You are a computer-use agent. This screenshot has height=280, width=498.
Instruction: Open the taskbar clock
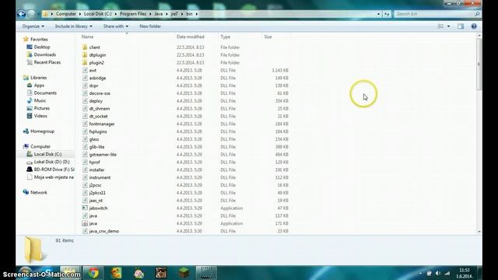click(x=464, y=273)
